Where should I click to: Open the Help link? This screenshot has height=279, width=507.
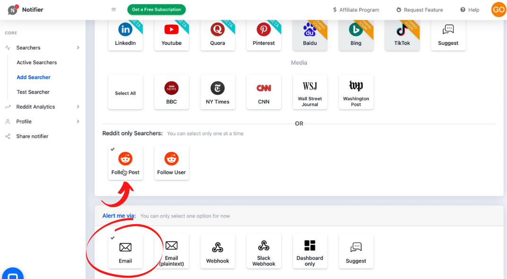(470, 10)
